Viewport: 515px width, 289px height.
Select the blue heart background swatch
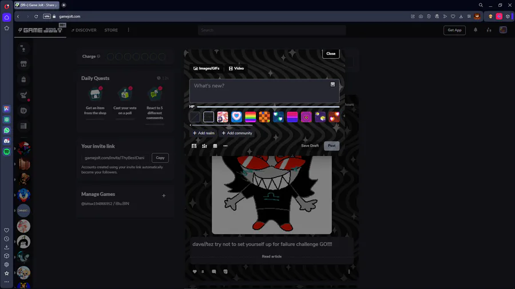[236, 117]
